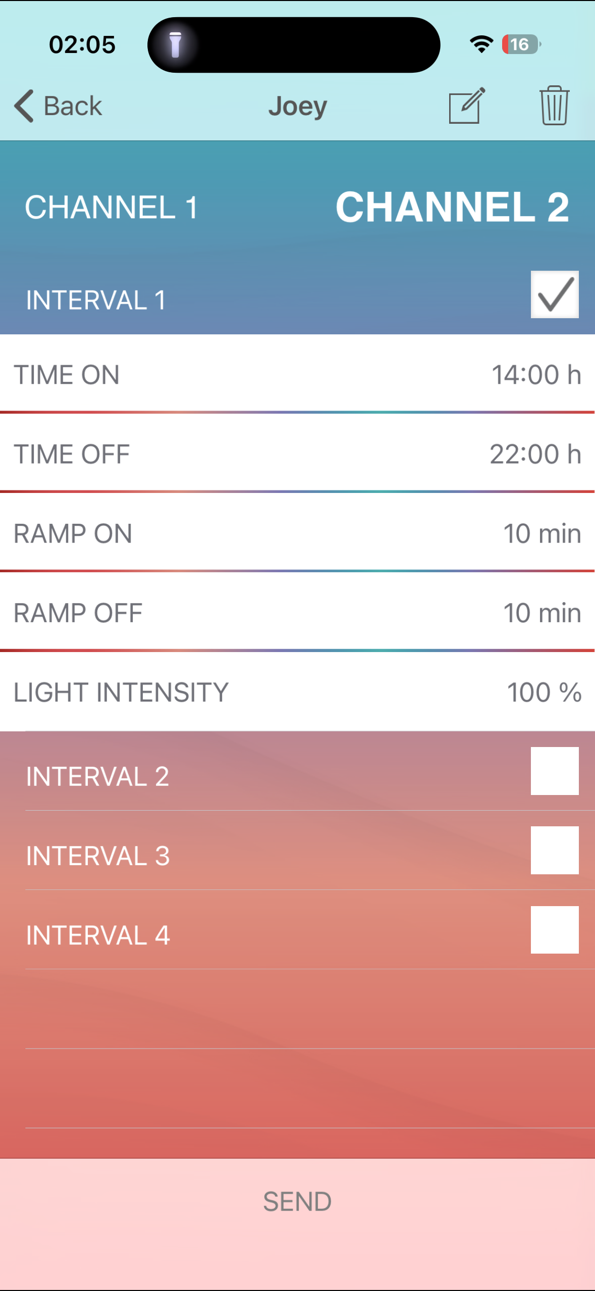Open the Time Off 22:00 h picker
The image size is (595, 1291).
pos(535,454)
